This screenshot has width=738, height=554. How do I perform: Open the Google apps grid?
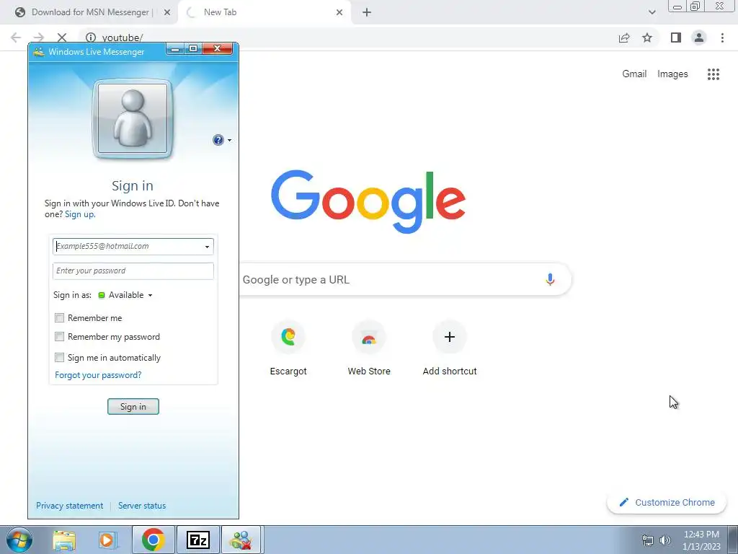point(713,74)
